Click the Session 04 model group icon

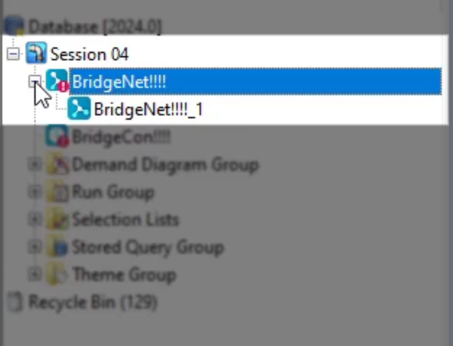(36, 53)
